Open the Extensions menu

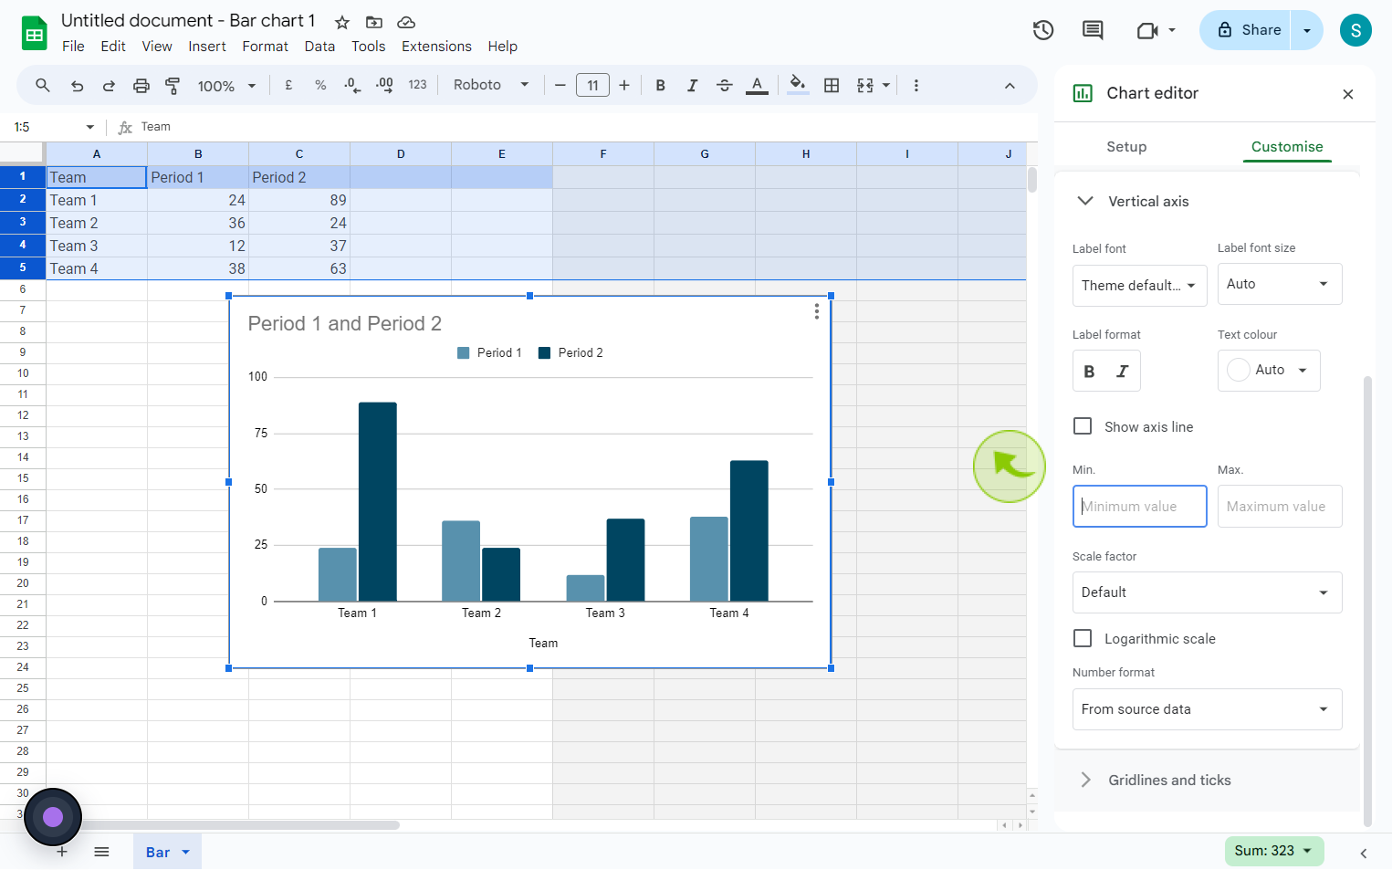(436, 47)
